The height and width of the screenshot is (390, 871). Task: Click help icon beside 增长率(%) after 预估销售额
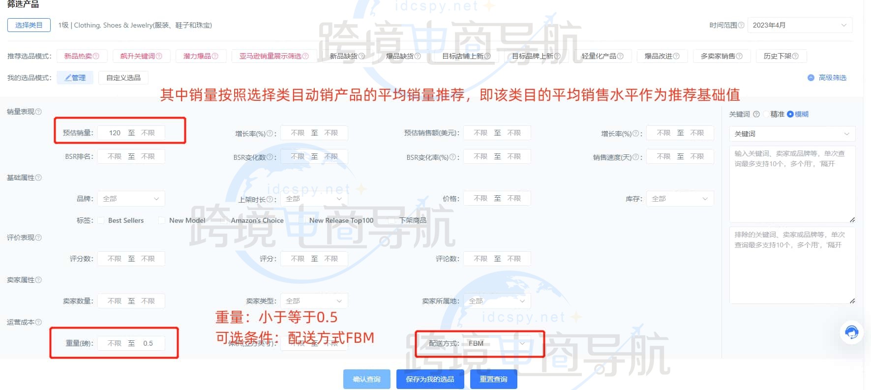(x=635, y=133)
